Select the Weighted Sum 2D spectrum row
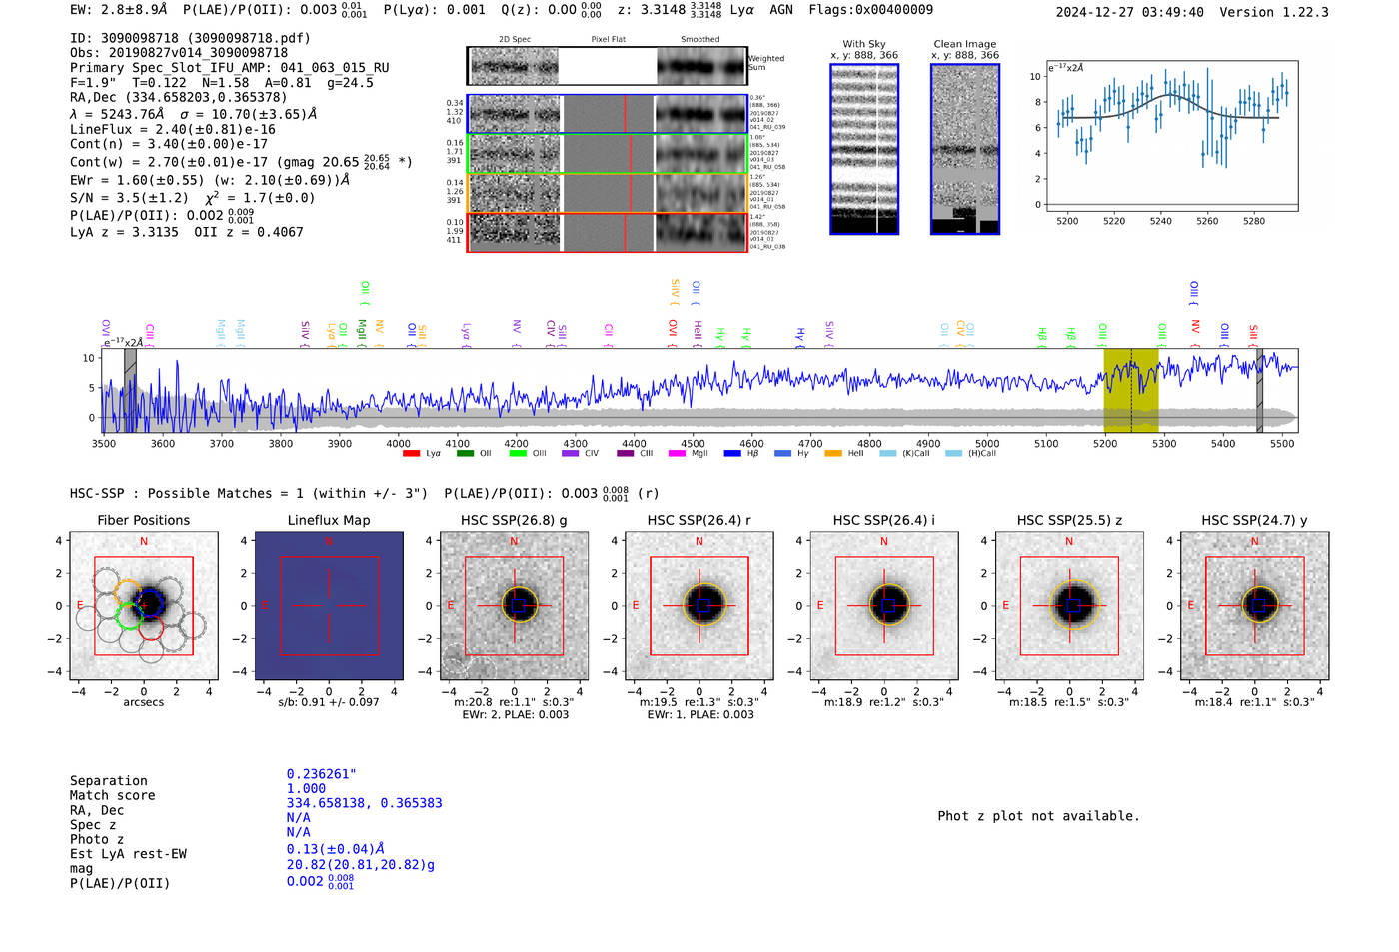Screen dimensions: 1399x952 pos(607,66)
